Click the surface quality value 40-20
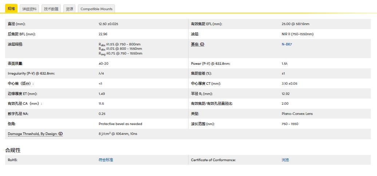Viewport: 377px width, 176px height. point(103,64)
